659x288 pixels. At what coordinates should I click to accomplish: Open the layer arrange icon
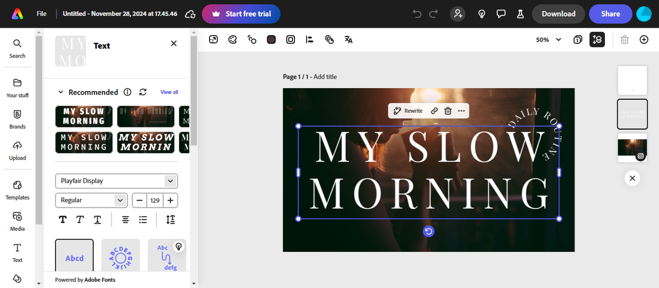329,40
